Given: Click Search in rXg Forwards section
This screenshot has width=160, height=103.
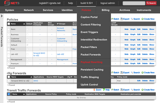Looking at the screenshot, I should click(x=135, y=73).
